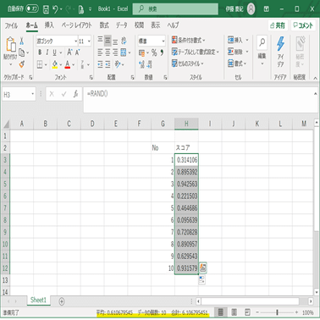Click the increase font size icon
This screenshot has height=320, width=320.
pos(69,52)
